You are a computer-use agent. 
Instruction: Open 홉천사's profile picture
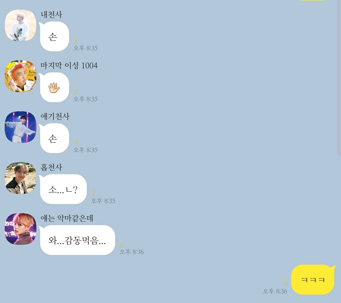click(x=21, y=178)
